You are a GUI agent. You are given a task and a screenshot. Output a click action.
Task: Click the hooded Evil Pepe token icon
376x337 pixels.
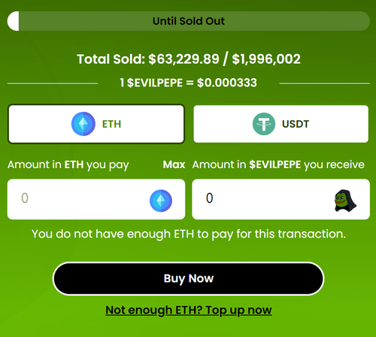(345, 200)
